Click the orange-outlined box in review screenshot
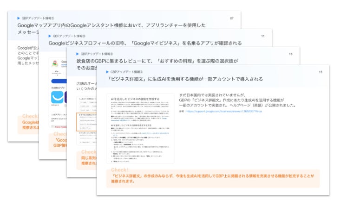 86,122
